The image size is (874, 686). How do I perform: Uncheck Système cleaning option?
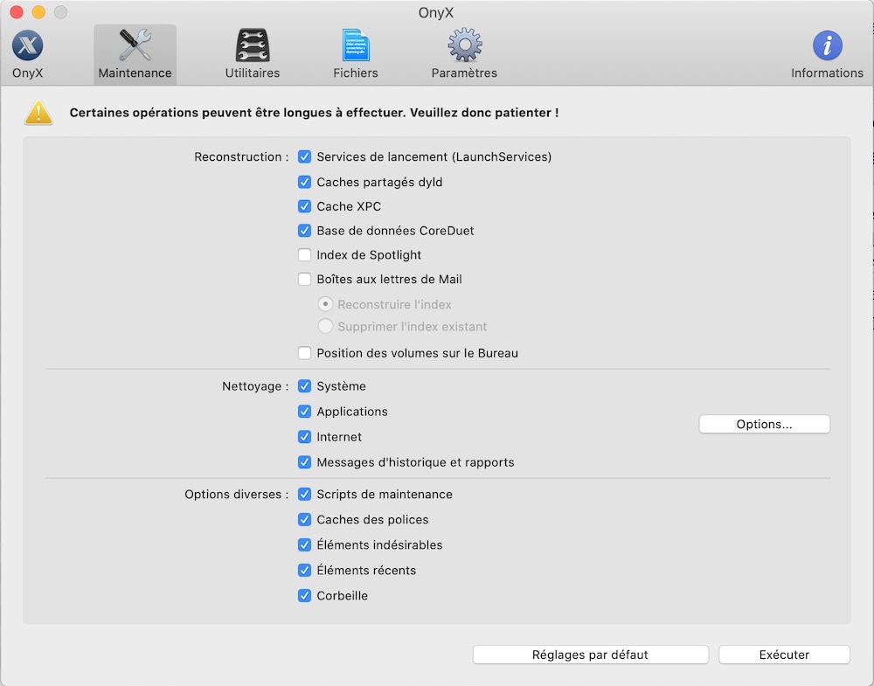coord(304,385)
